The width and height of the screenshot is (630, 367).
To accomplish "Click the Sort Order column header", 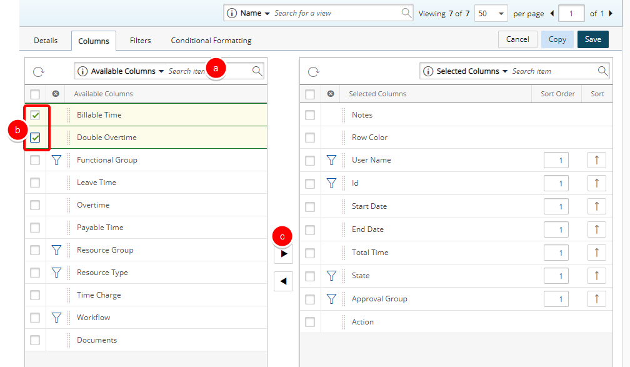I will [557, 94].
